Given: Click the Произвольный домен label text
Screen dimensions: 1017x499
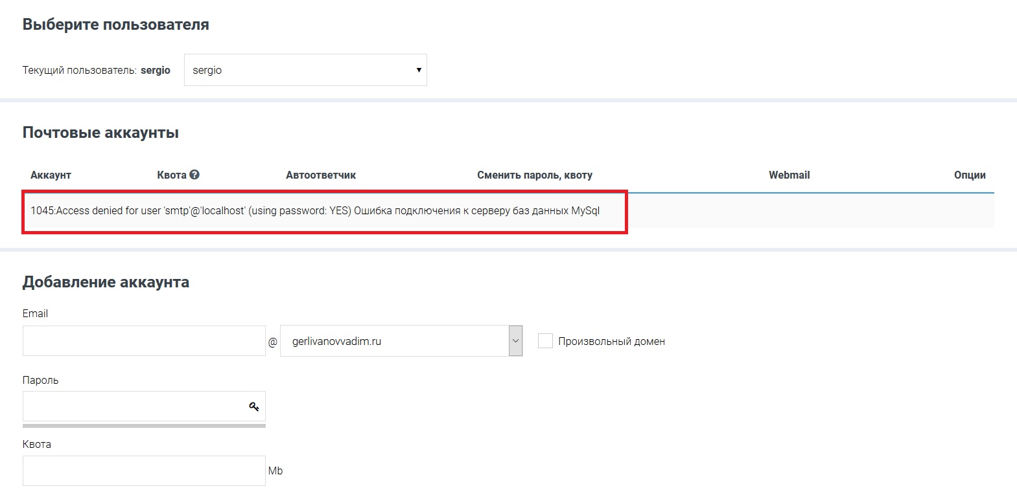Looking at the screenshot, I should tap(611, 342).
